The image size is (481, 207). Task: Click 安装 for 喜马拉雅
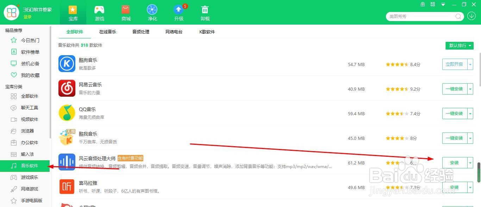455,187
